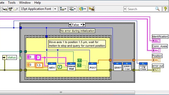
Task: Click the Conn. Axes label
Action: point(160,46)
